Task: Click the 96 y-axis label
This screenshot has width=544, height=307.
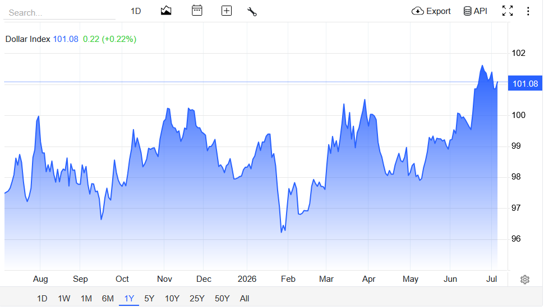Action: [x=516, y=238]
